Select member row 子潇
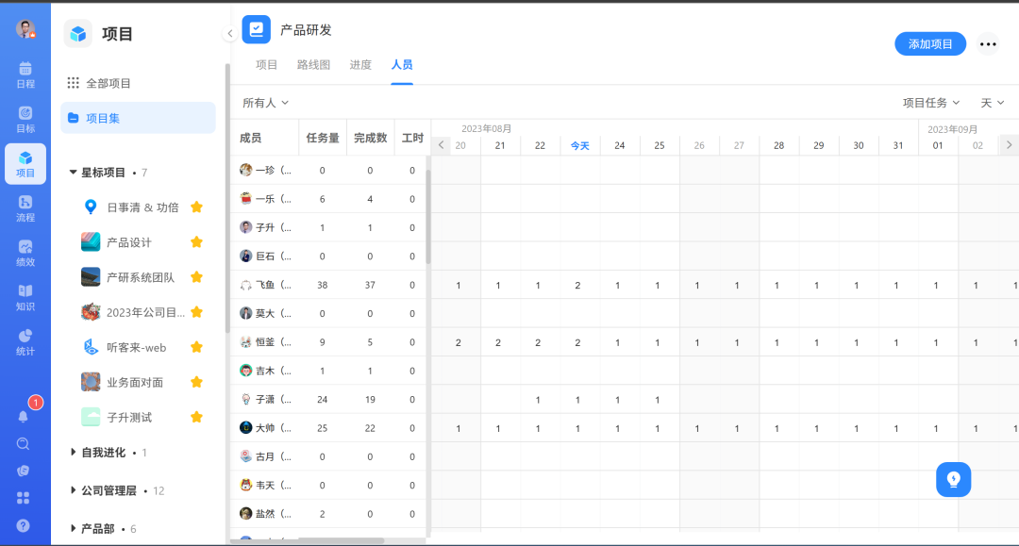The height and width of the screenshot is (546, 1019). [x=329, y=399]
